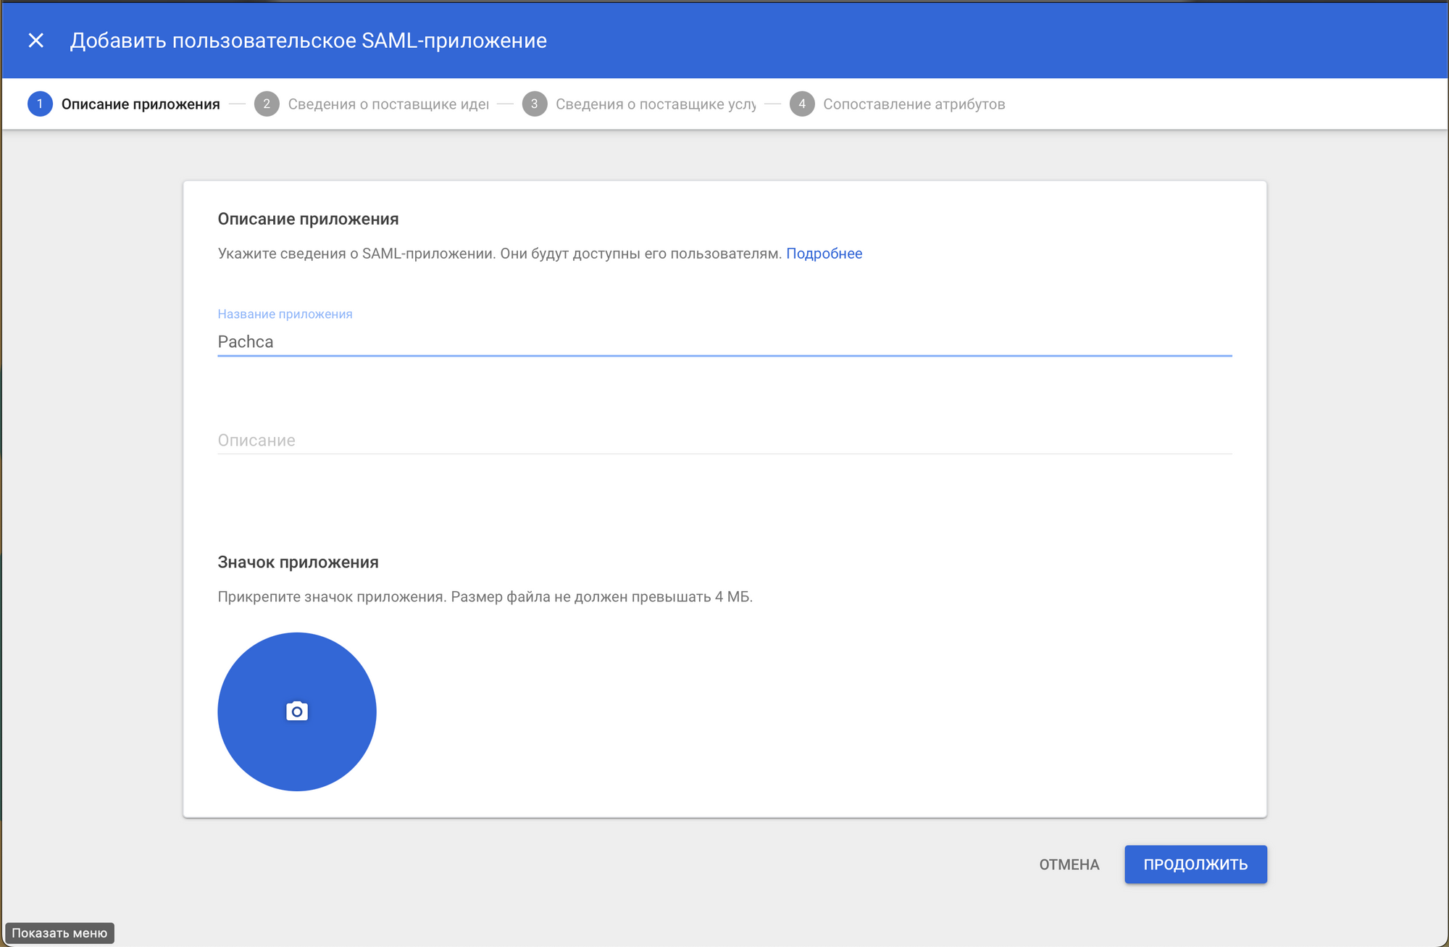Focus the 'Название приложения' field with Pachca

(724, 342)
